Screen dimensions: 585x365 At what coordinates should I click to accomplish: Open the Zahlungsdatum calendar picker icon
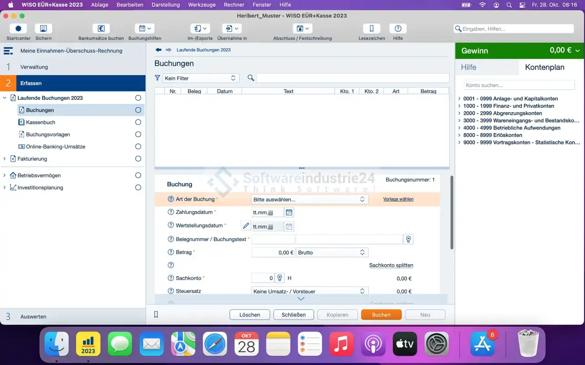click(289, 212)
